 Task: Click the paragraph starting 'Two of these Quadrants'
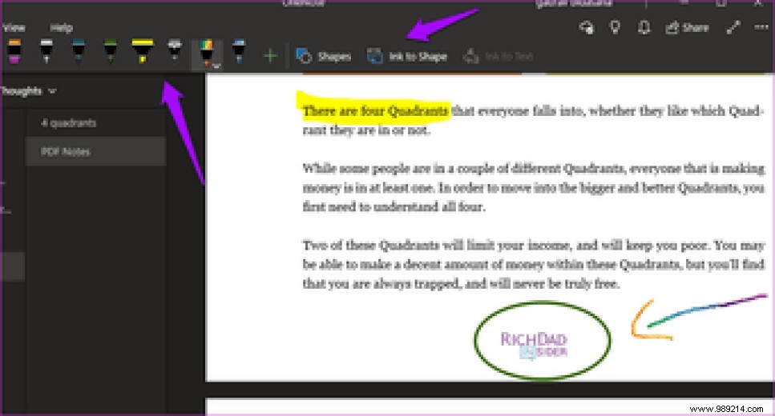click(x=534, y=265)
